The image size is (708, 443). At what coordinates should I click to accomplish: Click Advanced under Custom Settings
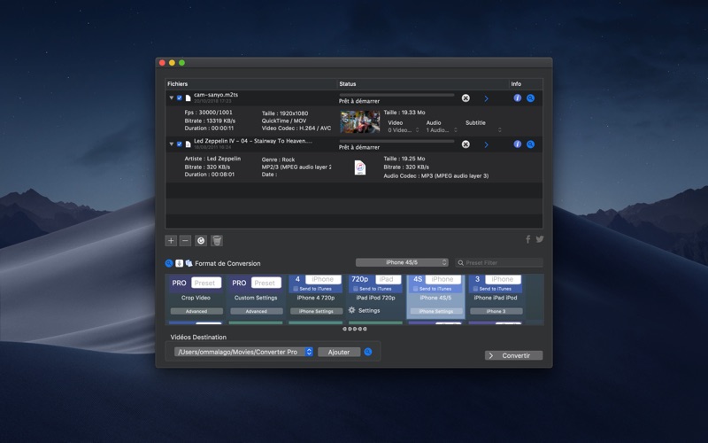click(x=257, y=311)
